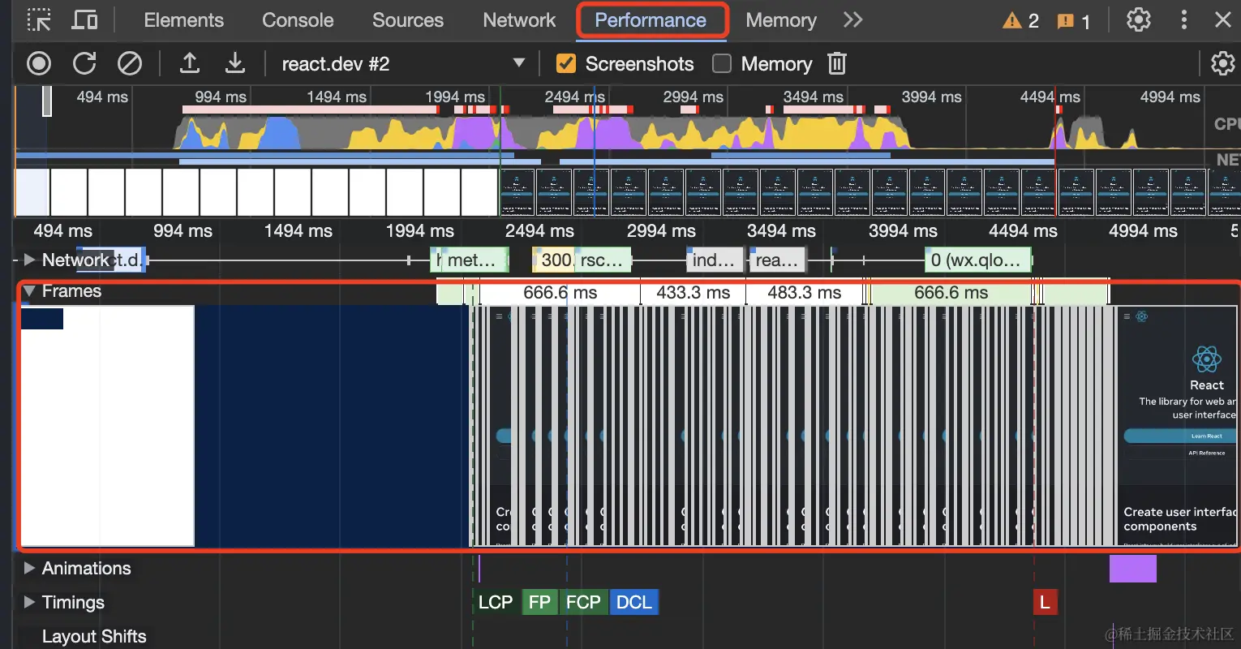
Task: Select the first 666.6 ms frame
Action: tap(560, 293)
